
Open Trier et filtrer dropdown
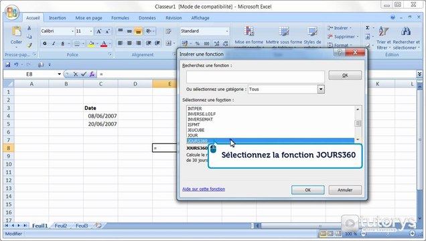(x=384, y=38)
